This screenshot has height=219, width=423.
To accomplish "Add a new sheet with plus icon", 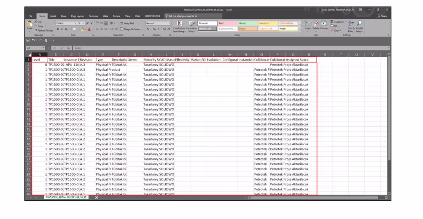I will pos(97,198).
